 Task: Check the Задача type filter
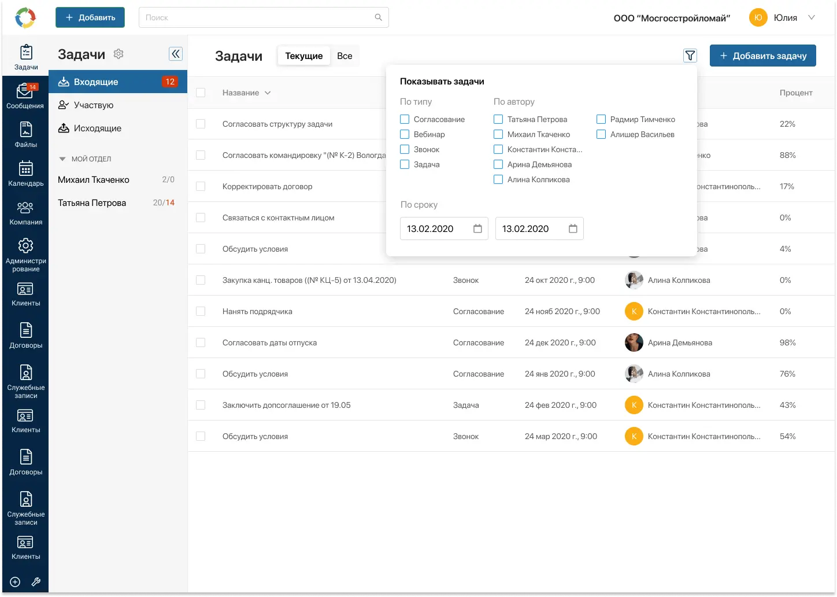point(405,164)
